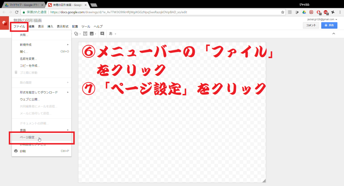
Task: Collapse the menus with the up chevron
Action: point(334,34)
